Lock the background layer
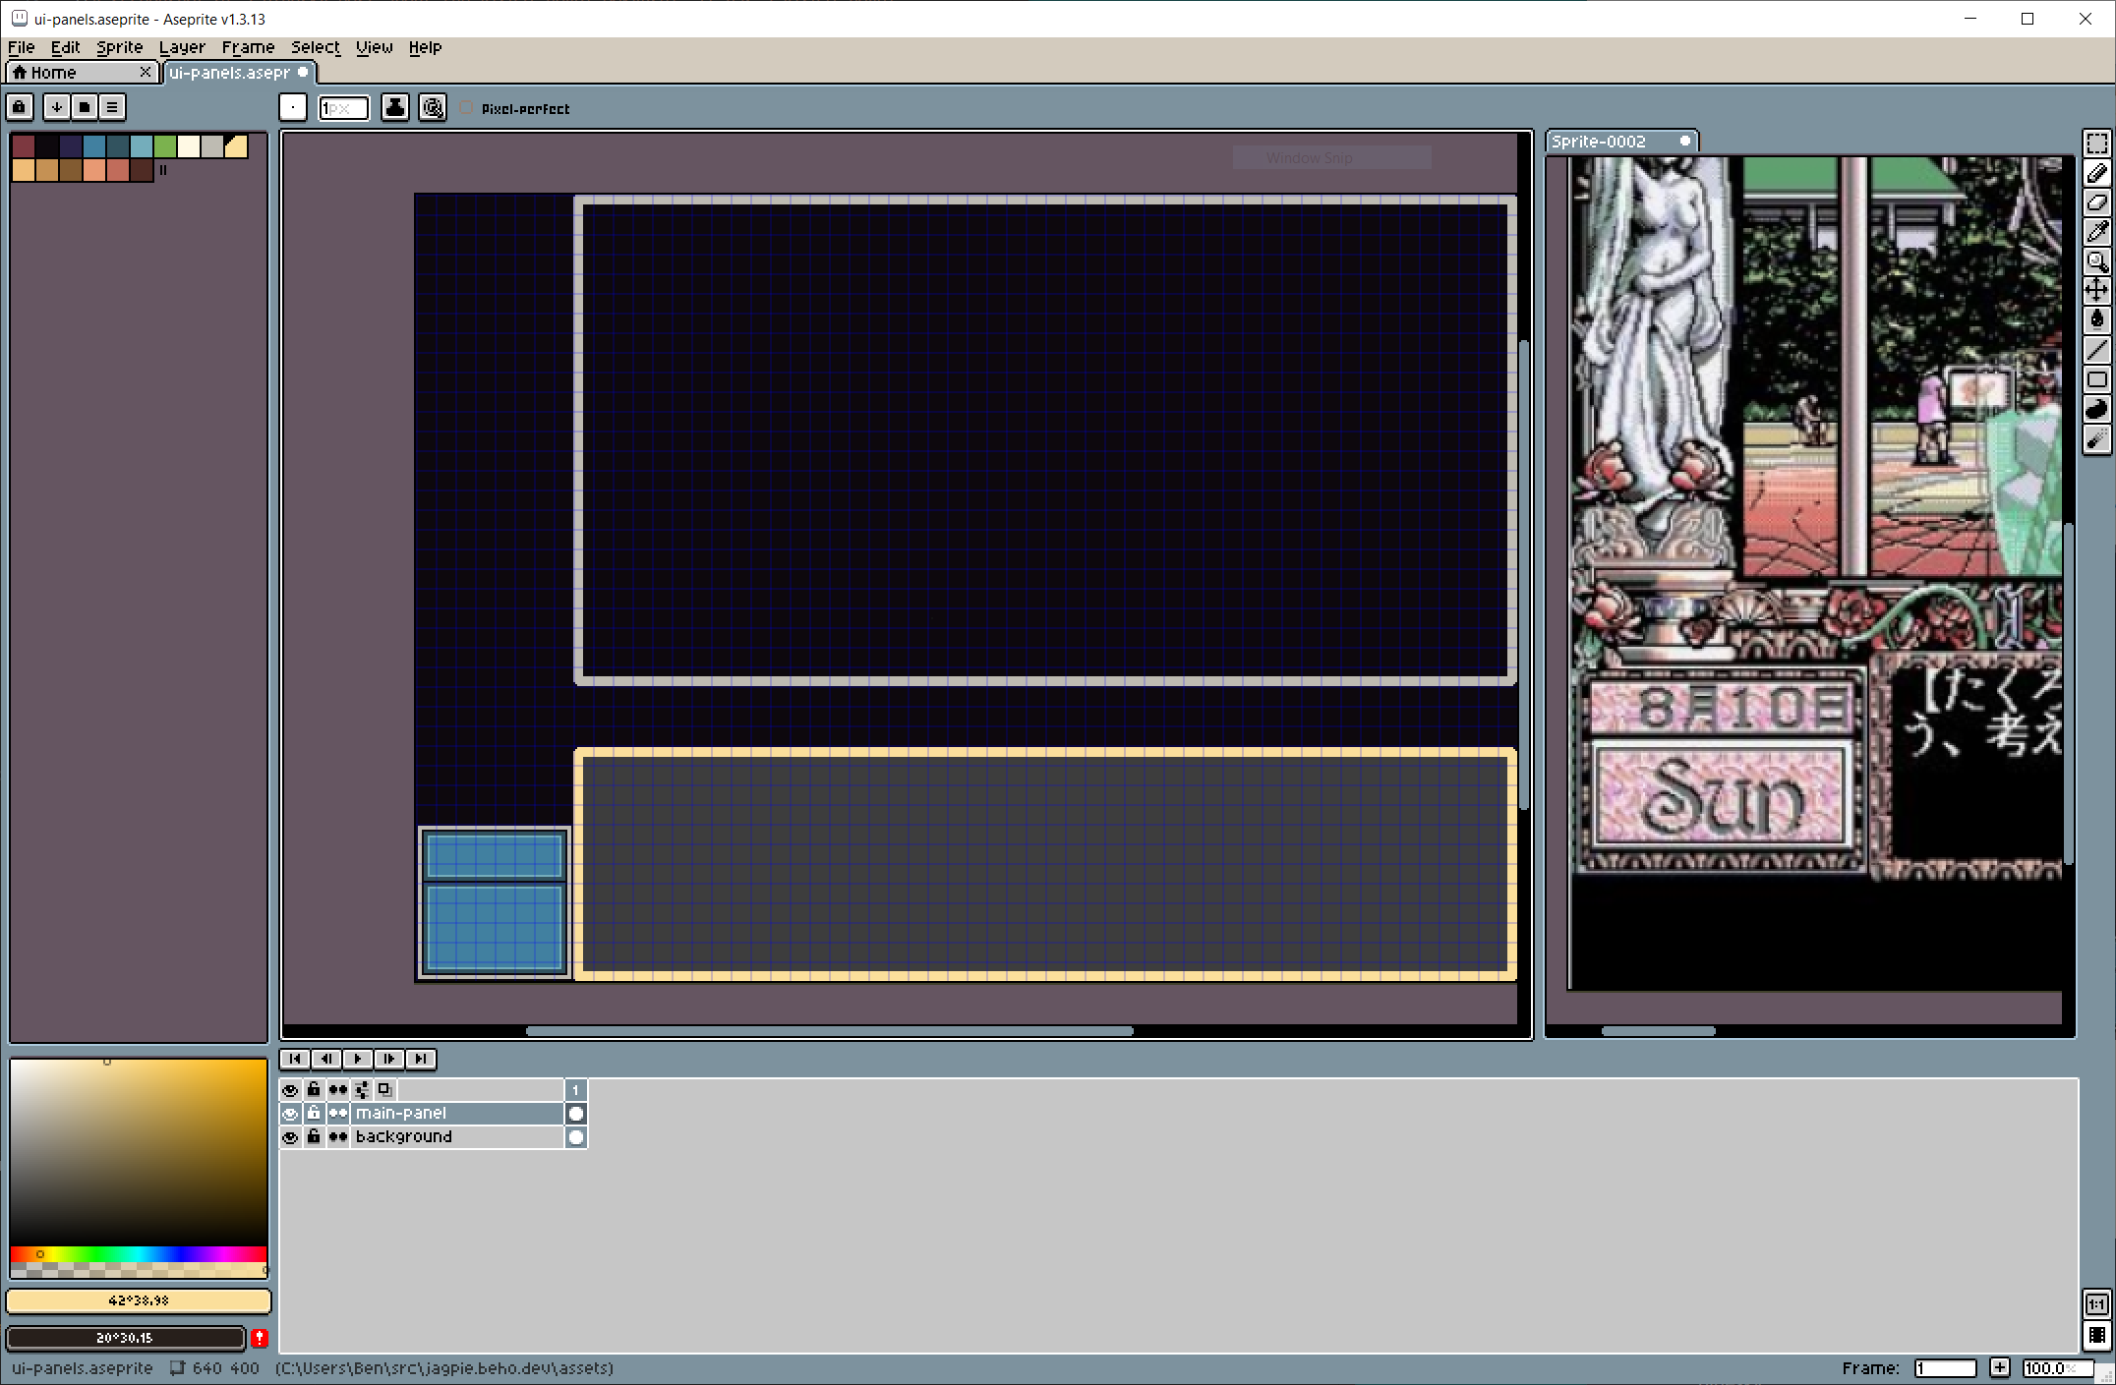The height and width of the screenshot is (1385, 2116). point(314,1137)
